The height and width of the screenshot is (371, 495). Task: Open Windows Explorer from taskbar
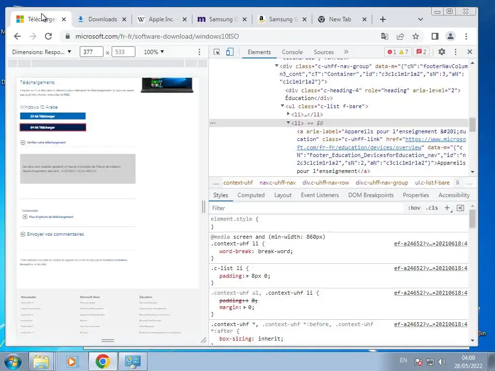point(41,361)
